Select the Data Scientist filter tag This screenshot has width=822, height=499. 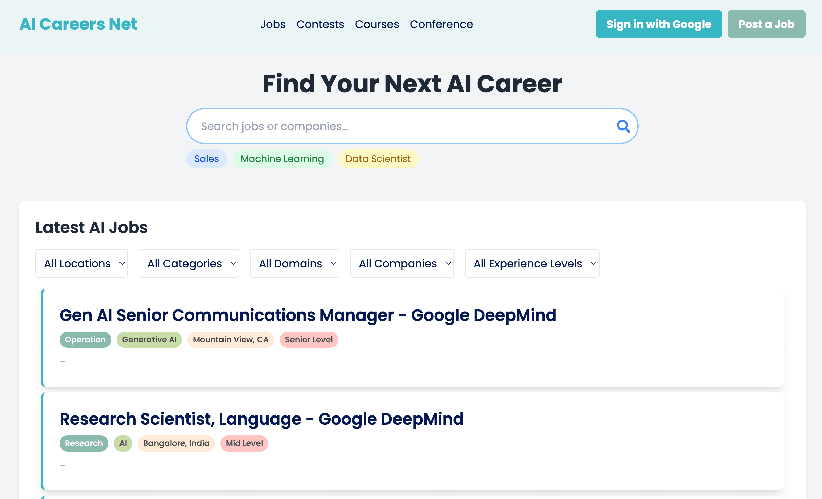point(378,159)
